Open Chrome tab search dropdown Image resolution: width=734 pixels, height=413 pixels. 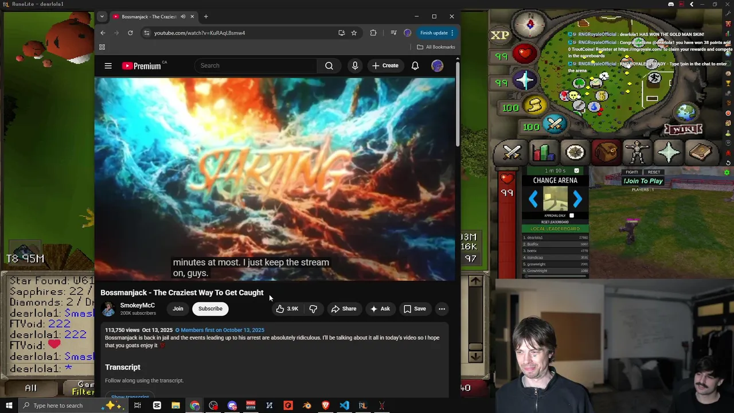(101, 17)
